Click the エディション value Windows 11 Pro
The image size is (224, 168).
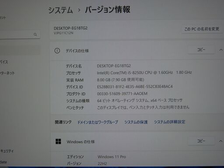click(112, 157)
